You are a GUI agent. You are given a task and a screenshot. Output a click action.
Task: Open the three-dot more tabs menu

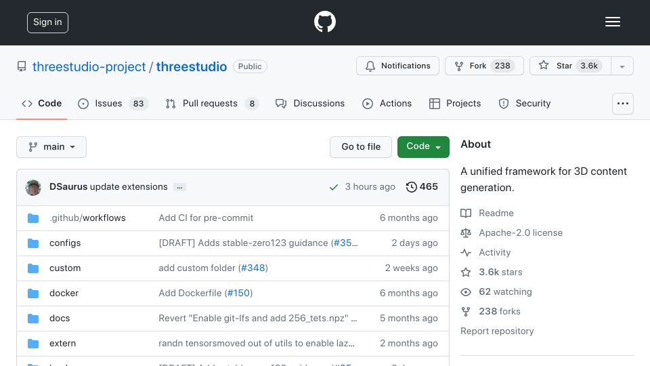623,103
